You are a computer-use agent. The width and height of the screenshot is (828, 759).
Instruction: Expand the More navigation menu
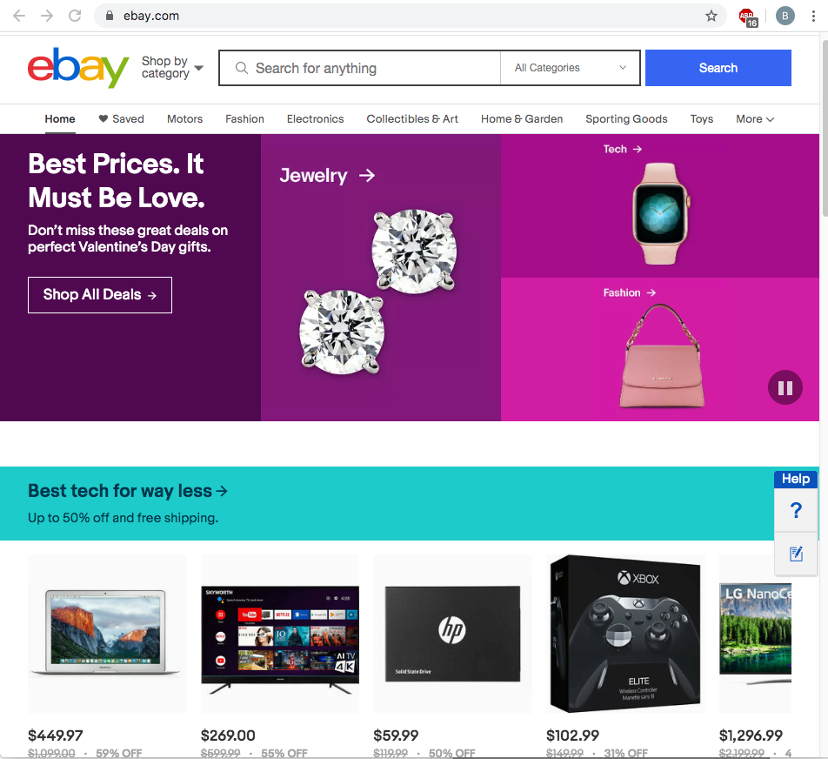click(x=754, y=119)
